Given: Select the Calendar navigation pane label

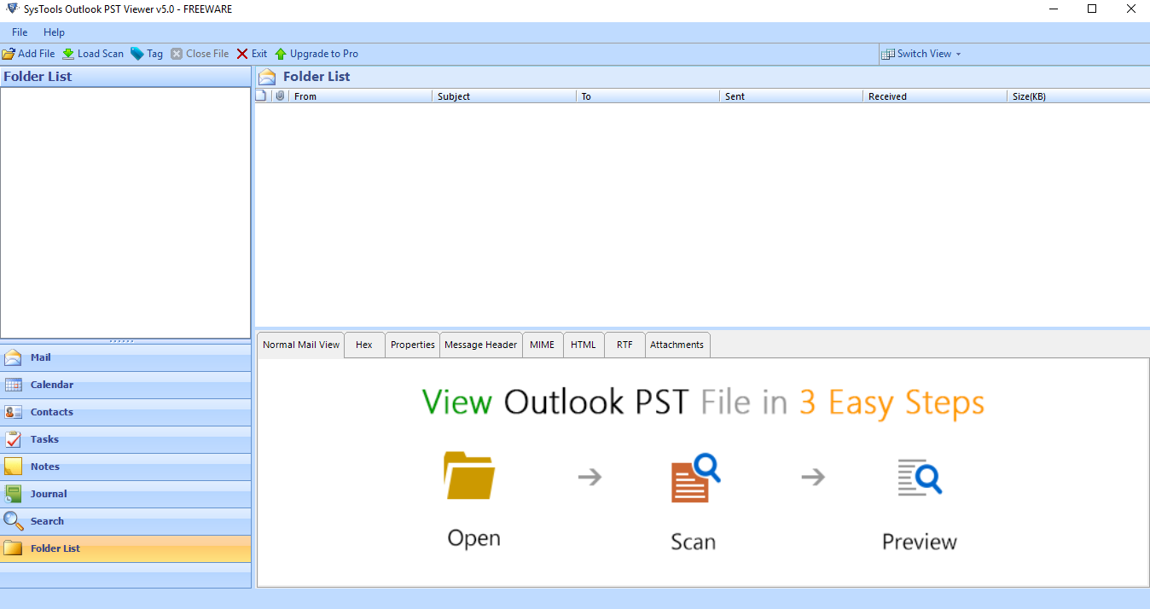Looking at the screenshot, I should point(52,385).
